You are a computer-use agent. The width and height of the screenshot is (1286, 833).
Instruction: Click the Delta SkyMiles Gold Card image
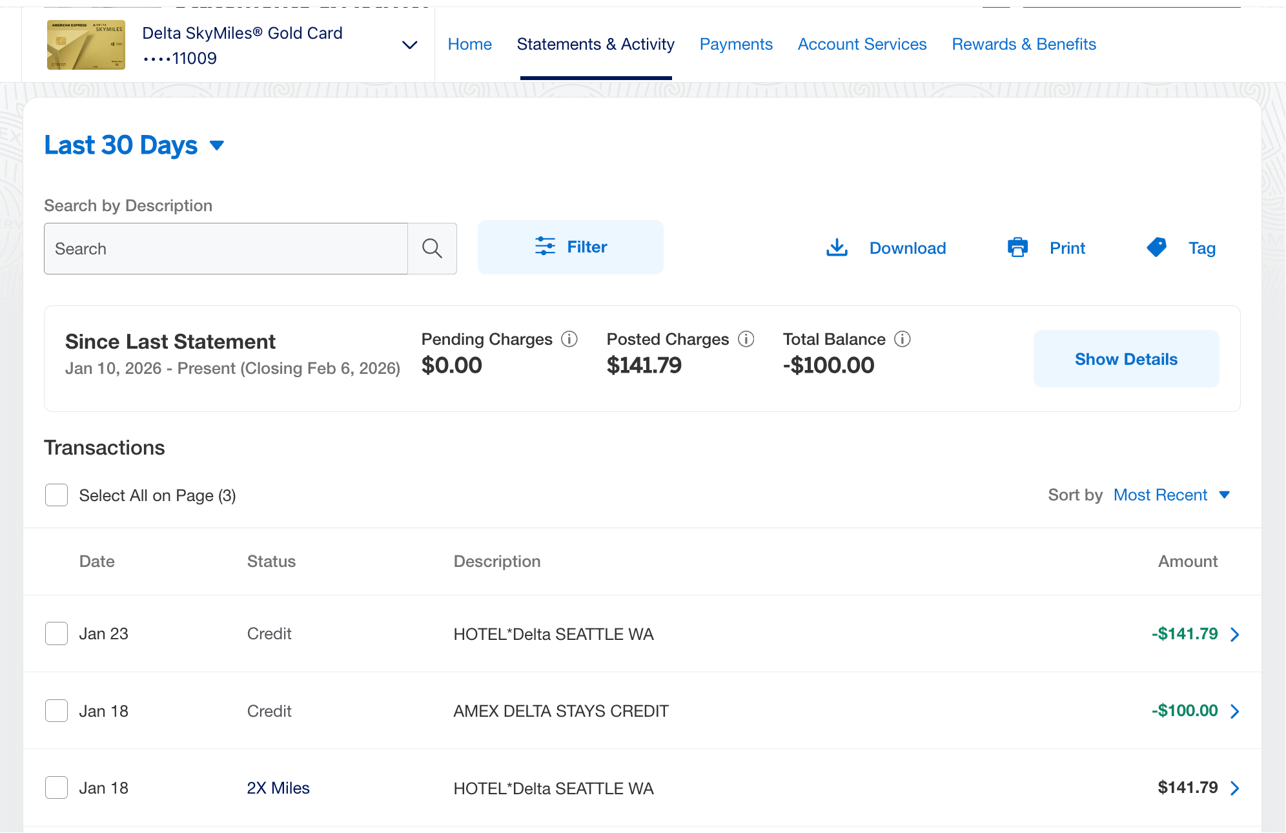coord(86,45)
